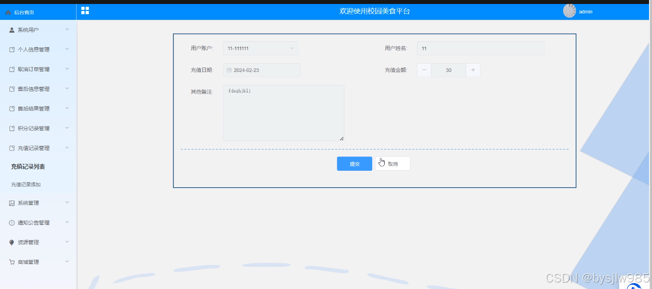This screenshot has height=289, width=652.
Task: Expand the 售后信息管理 chevron
Action: pyautogui.click(x=67, y=88)
